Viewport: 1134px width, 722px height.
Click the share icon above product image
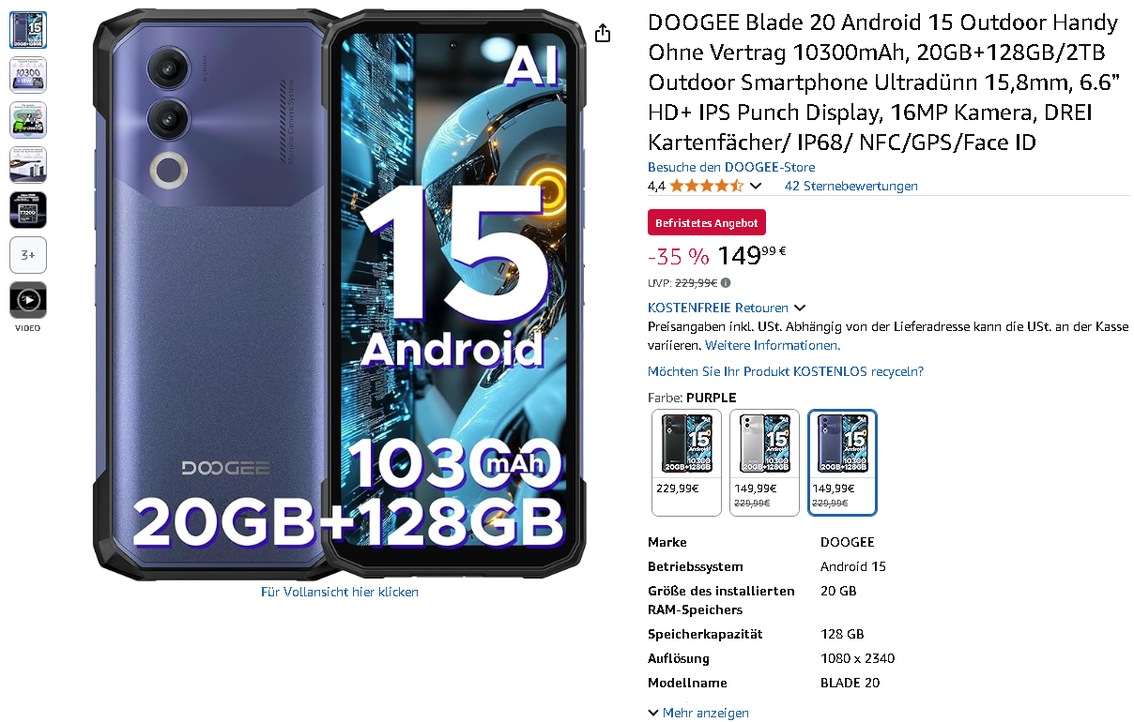pos(603,33)
